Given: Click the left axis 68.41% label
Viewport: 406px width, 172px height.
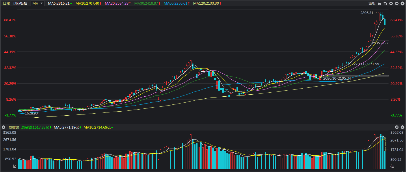Looking at the screenshot, I should [x=10, y=20].
